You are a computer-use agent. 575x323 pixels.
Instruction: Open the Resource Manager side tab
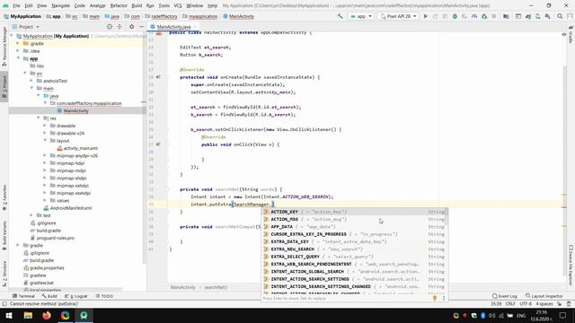[x=4, y=46]
